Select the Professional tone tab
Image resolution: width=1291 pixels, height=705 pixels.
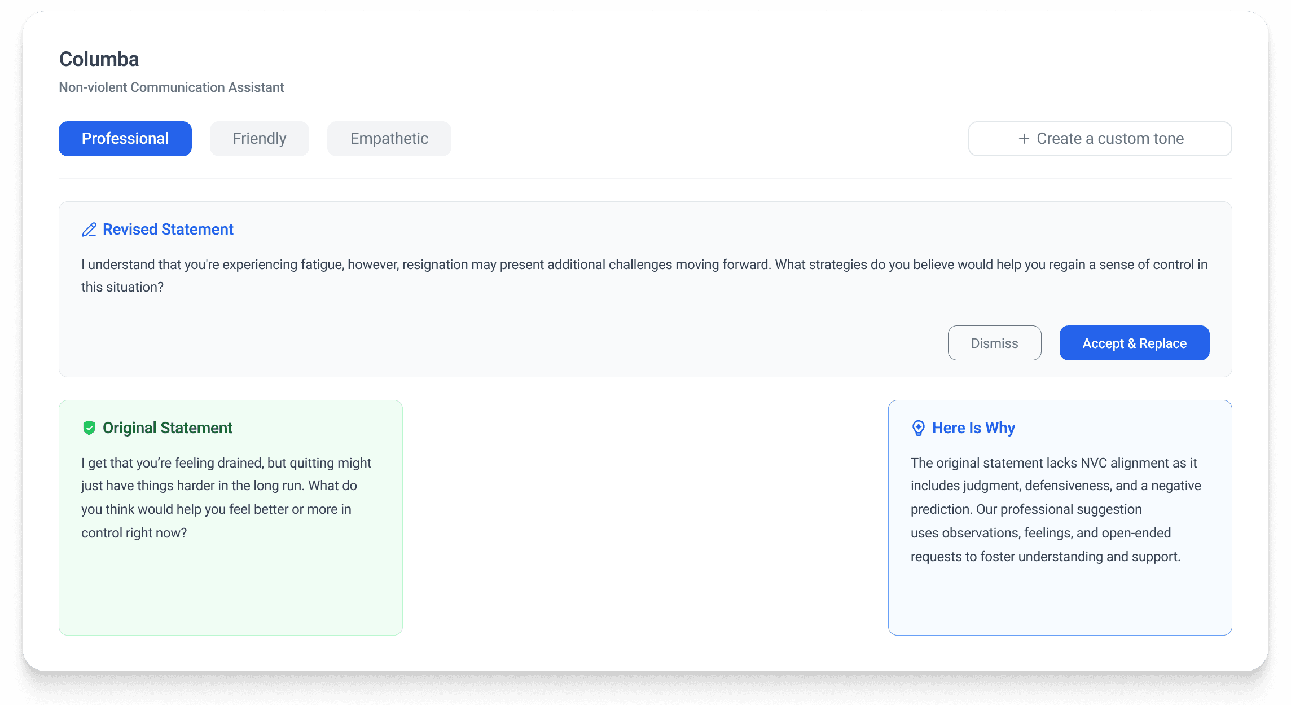(x=125, y=139)
